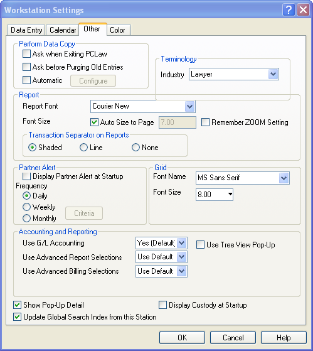Click the title bar help question-mark icon
The image size is (313, 351).
pos(289,10)
